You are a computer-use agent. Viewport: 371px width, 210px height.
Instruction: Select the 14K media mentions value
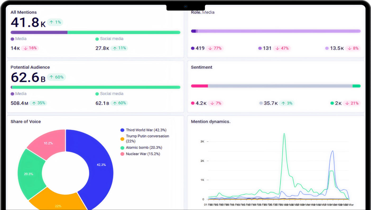15,48
